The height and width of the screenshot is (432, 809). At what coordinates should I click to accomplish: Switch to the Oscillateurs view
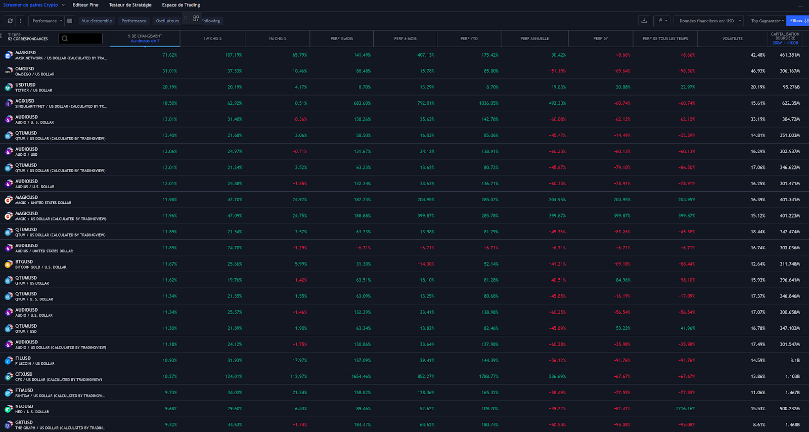point(167,21)
